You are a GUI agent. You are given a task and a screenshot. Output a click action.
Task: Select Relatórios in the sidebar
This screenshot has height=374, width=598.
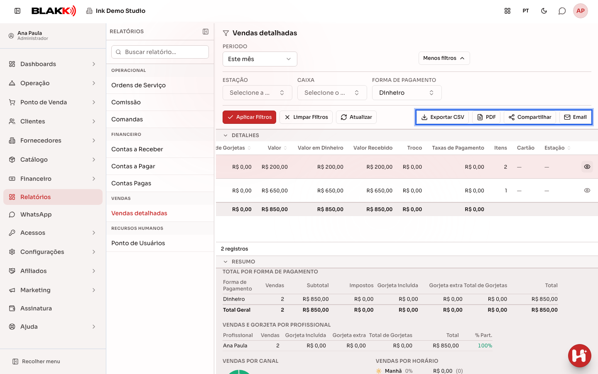(53, 197)
